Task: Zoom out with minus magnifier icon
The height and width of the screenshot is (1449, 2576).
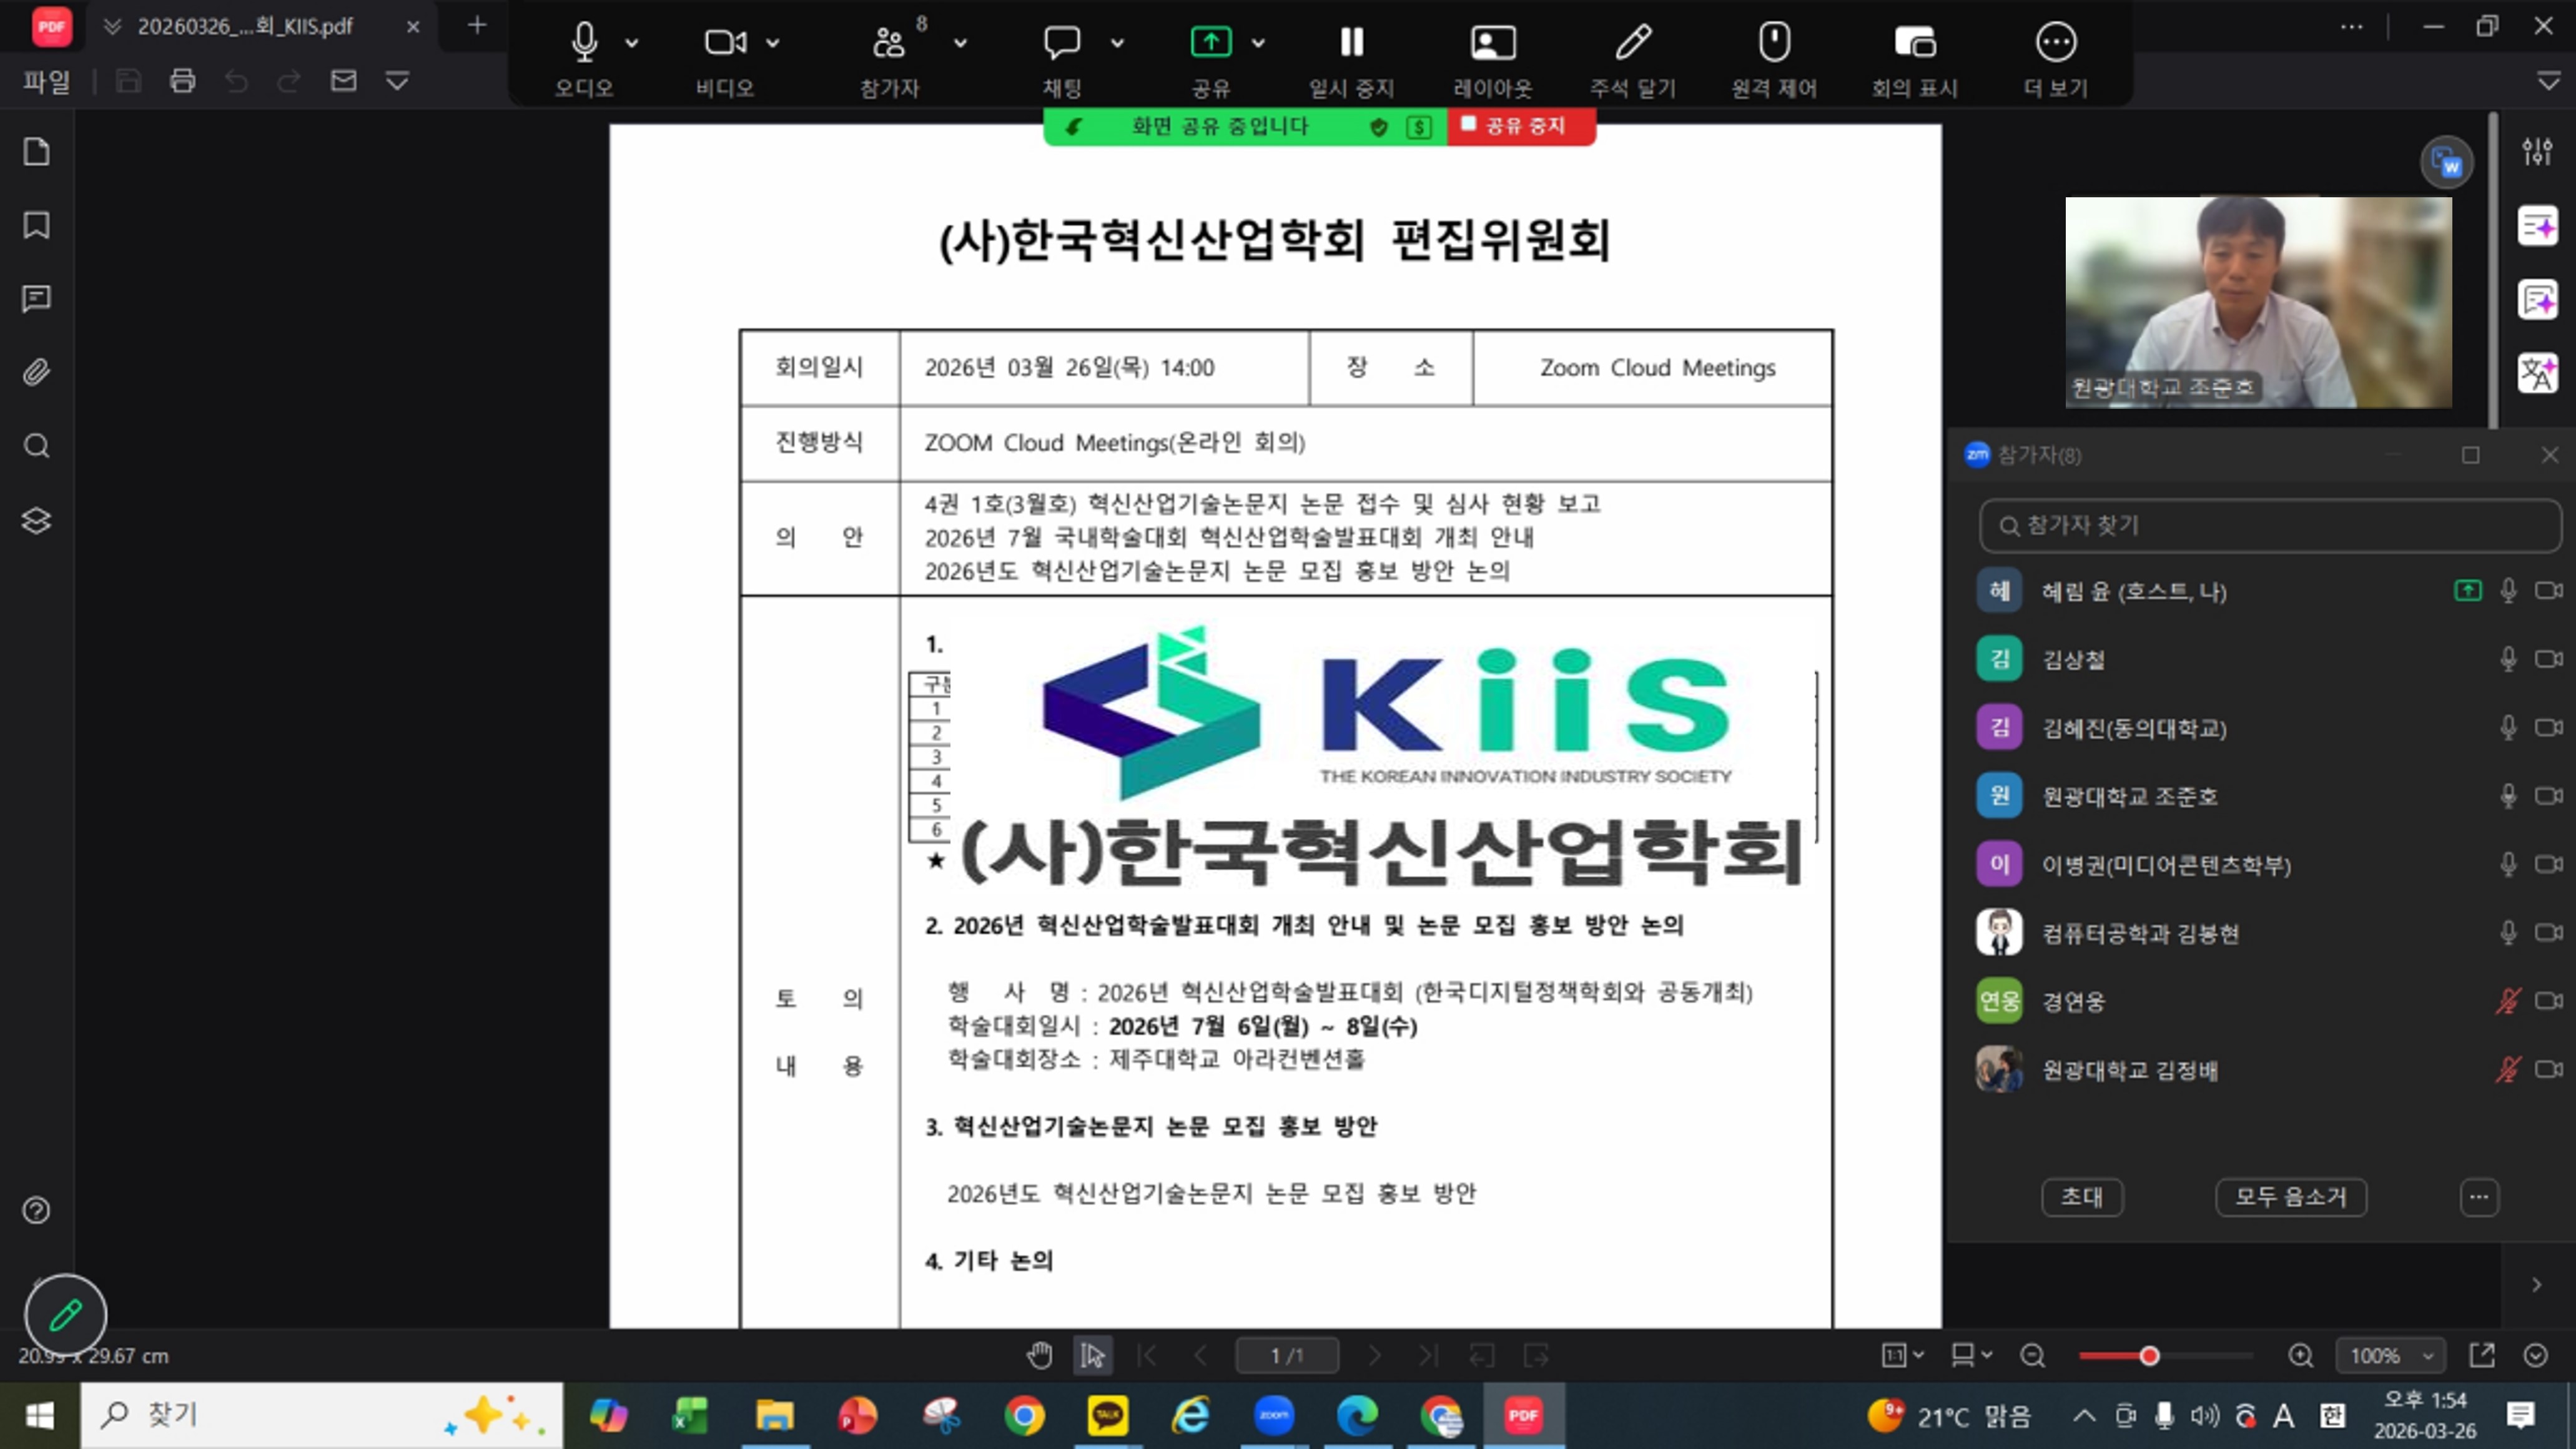Action: tap(2032, 1356)
